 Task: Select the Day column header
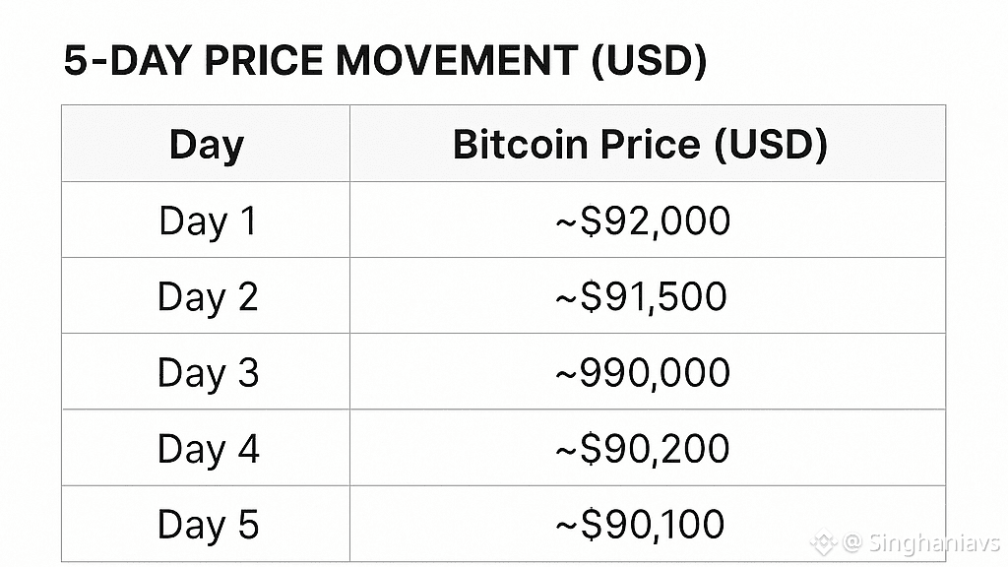point(206,145)
